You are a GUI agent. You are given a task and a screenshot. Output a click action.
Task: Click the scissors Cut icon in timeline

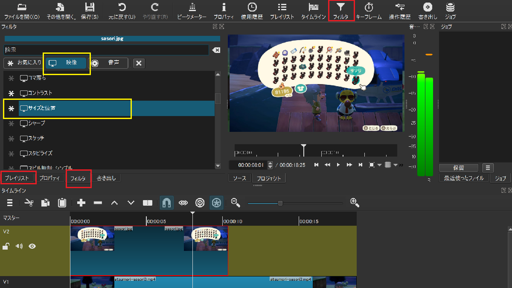pos(29,203)
